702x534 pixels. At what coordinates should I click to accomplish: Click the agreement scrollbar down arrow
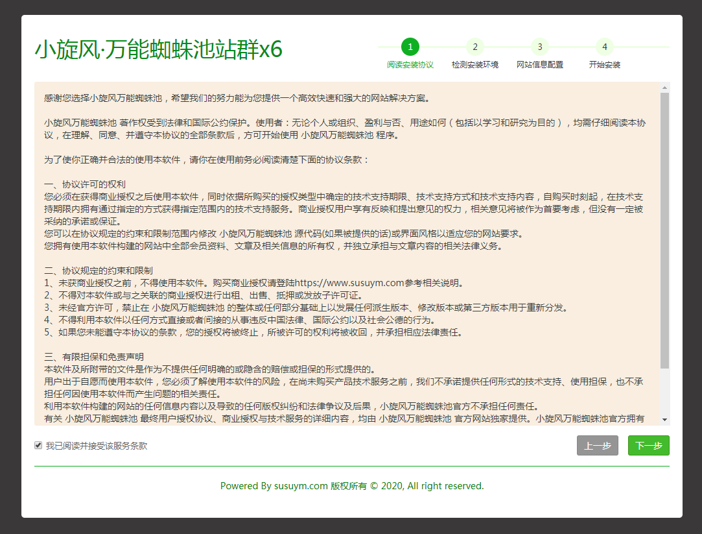coord(665,420)
